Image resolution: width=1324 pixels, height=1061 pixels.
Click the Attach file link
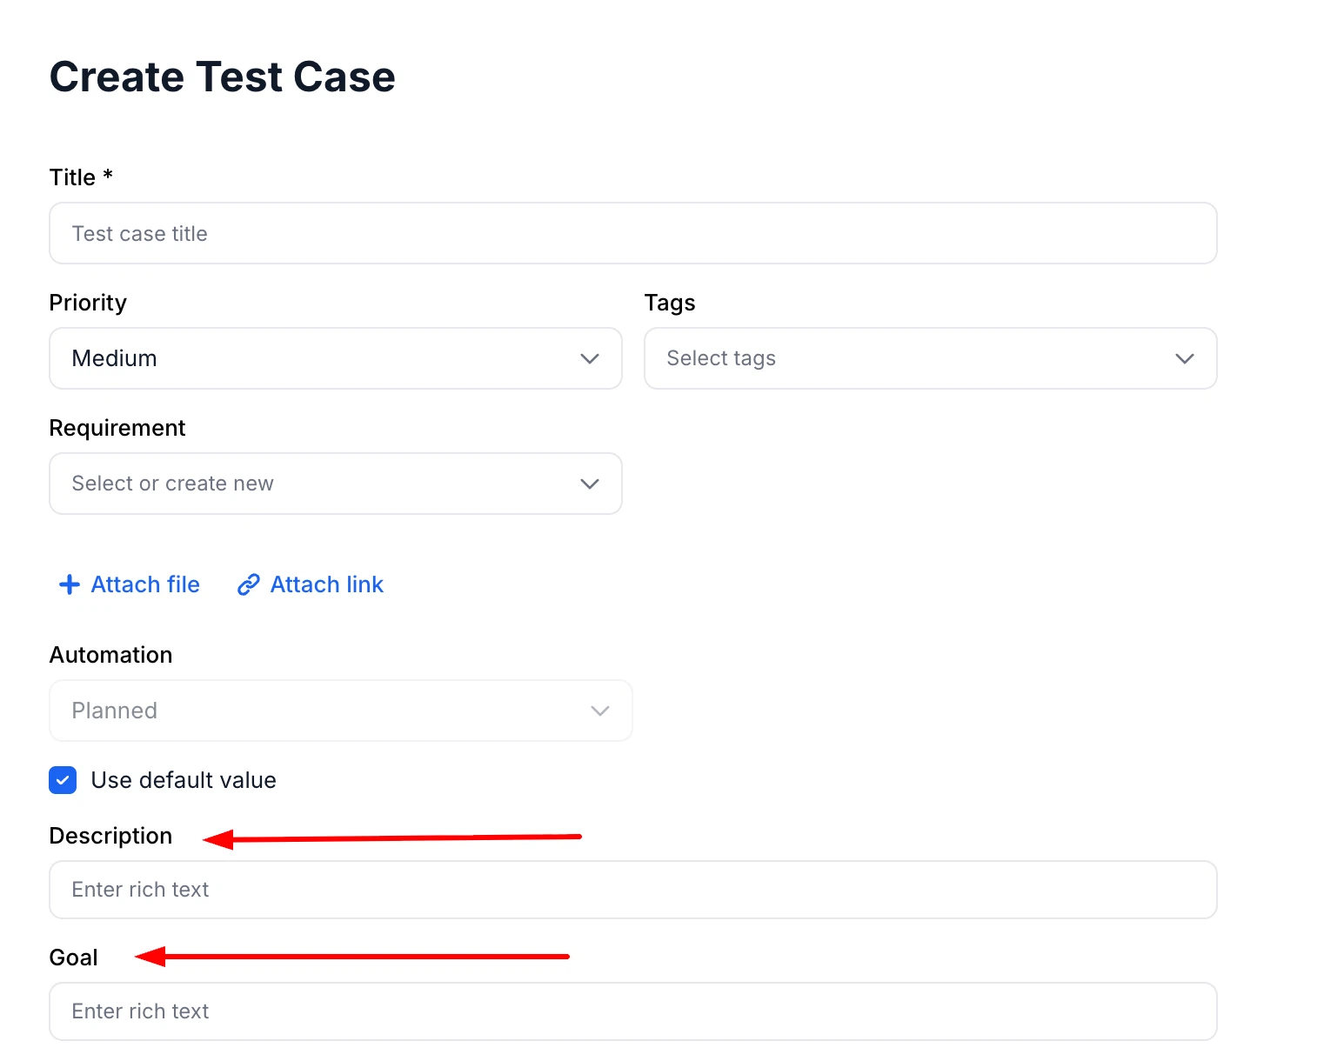145,584
